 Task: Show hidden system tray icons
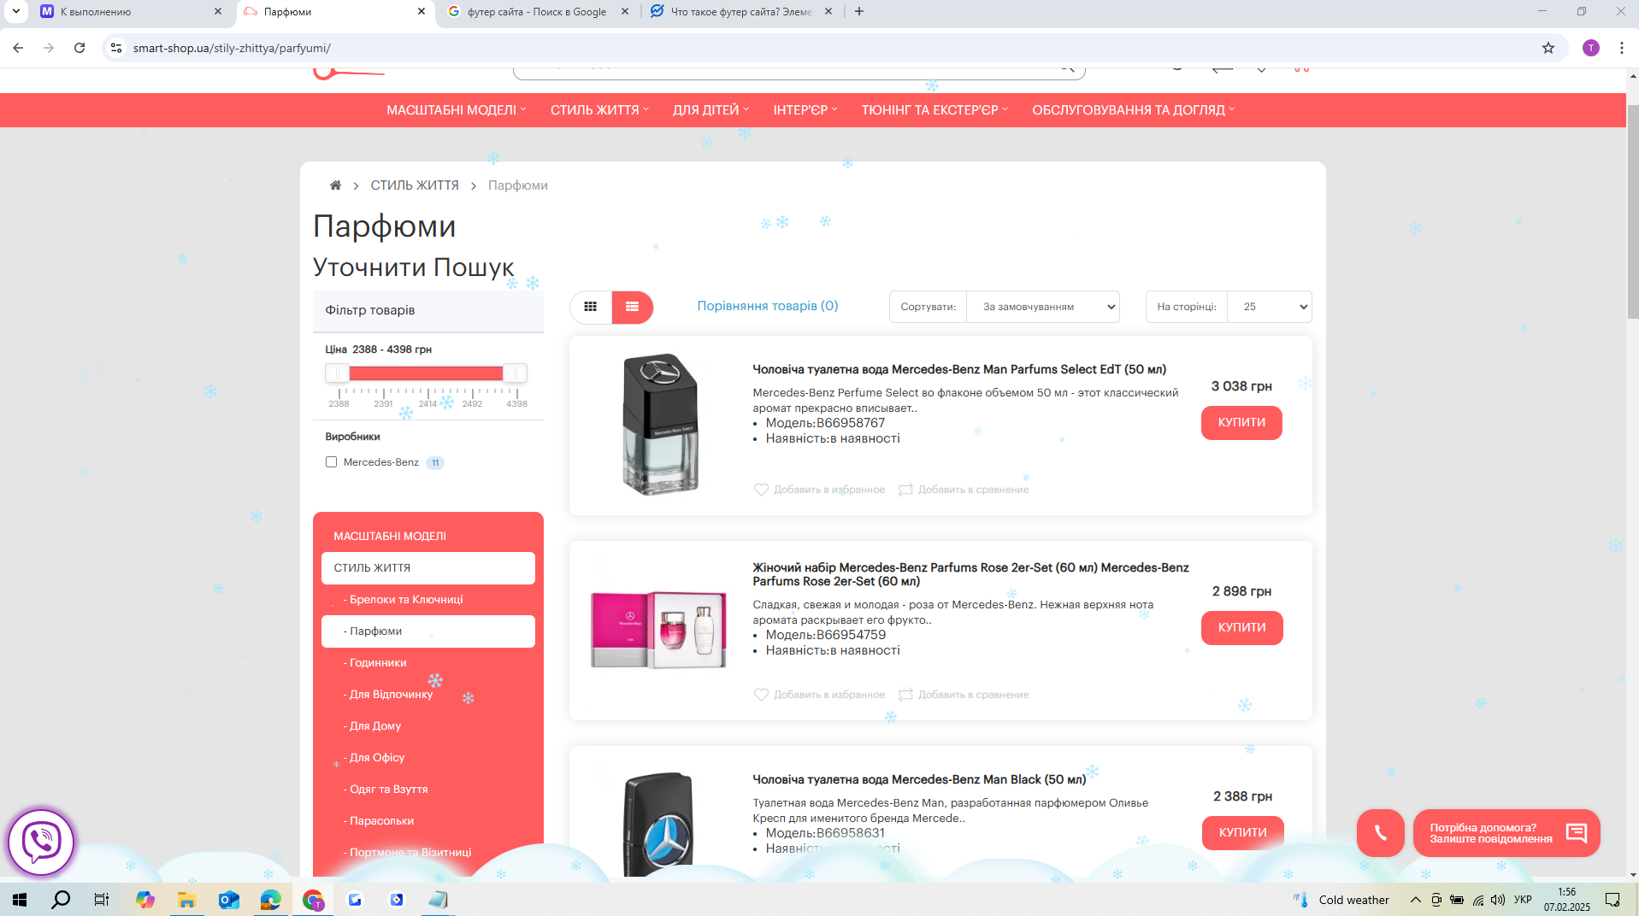(x=1415, y=900)
